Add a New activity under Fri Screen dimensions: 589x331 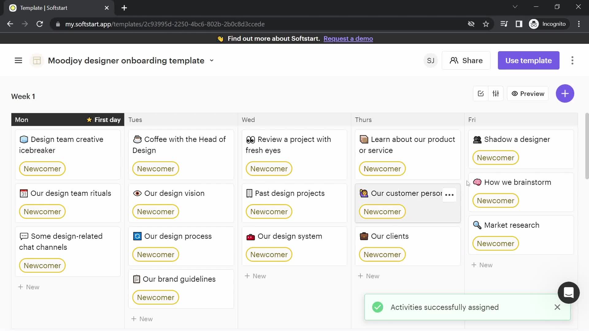point(482,265)
